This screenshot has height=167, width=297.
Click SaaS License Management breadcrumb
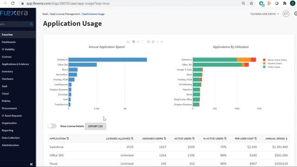pyautogui.click(x=65, y=14)
